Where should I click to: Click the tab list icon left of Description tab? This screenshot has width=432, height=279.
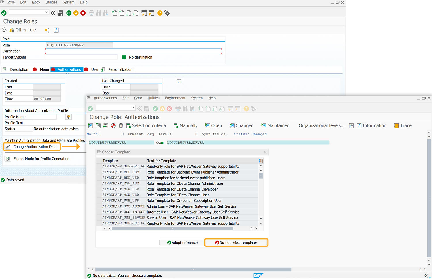click(x=4, y=69)
